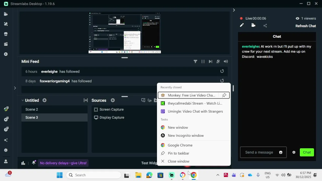Click the Test Widgets button
This screenshot has height=181, width=322.
(x=149, y=163)
